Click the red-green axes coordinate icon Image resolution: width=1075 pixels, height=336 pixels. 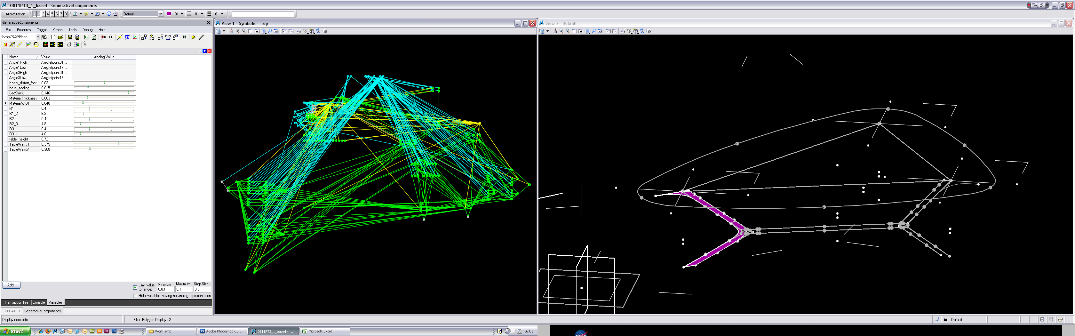coord(134,37)
